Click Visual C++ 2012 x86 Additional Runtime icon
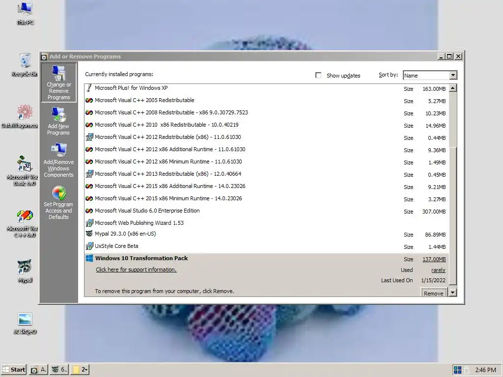 pyautogui.click(x=89, y=149)
